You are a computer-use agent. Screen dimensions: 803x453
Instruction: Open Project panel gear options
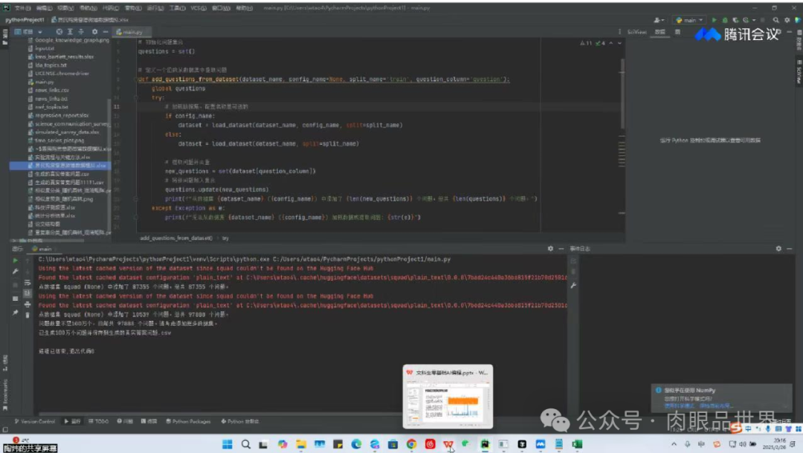pos(94,32)
